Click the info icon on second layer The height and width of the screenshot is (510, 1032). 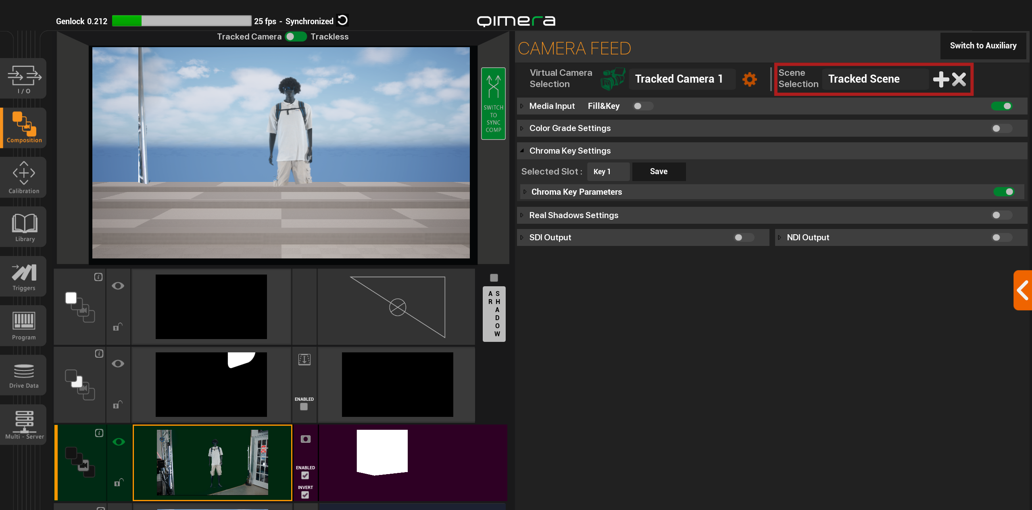[99, 354]
